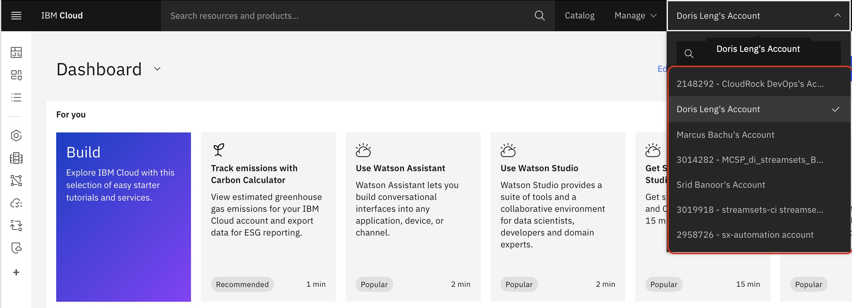The image size is (852, 308).
Task: Open the hexagon Containers sidebar icon
Action: (16, 136)
